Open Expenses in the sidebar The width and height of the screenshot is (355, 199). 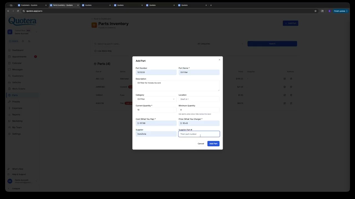pyautogui.click(x=17, y=108)
